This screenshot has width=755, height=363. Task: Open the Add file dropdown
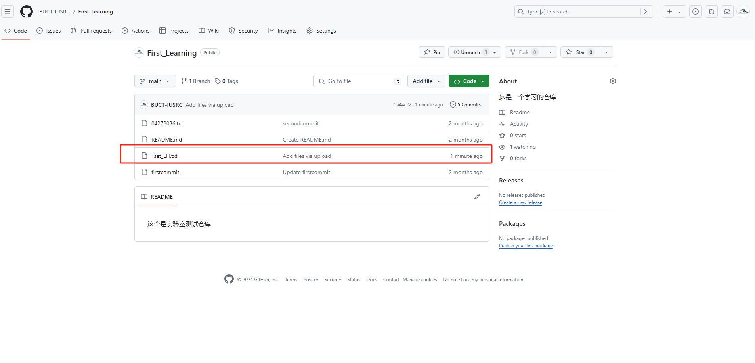tap(426, 81)
